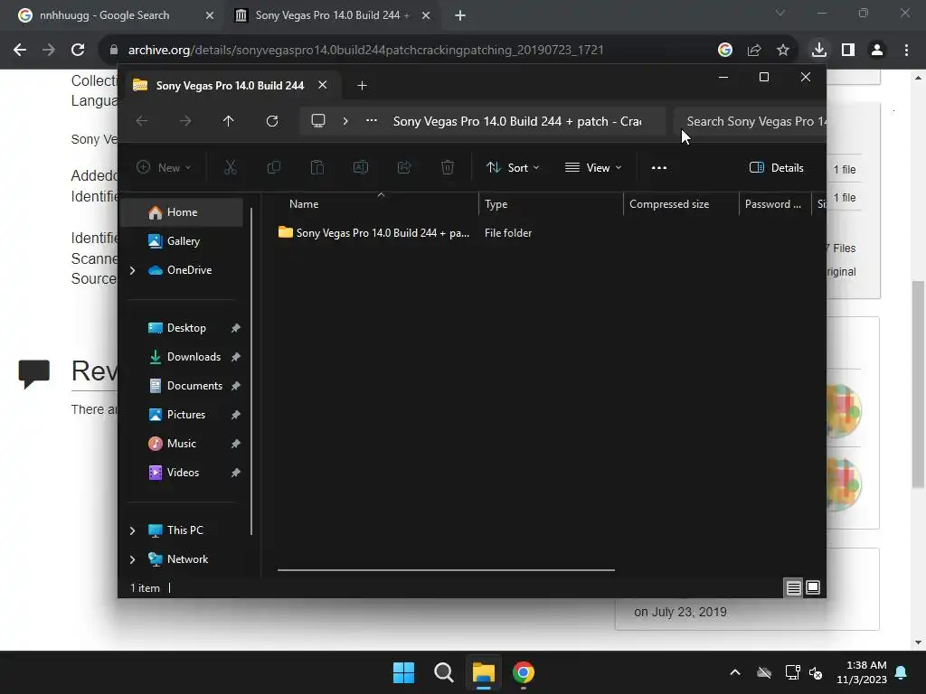This screenshot has width=926, height=694.
Task: Click the address bar breadcrumb chevron
Action: click(x=345, y=121)
